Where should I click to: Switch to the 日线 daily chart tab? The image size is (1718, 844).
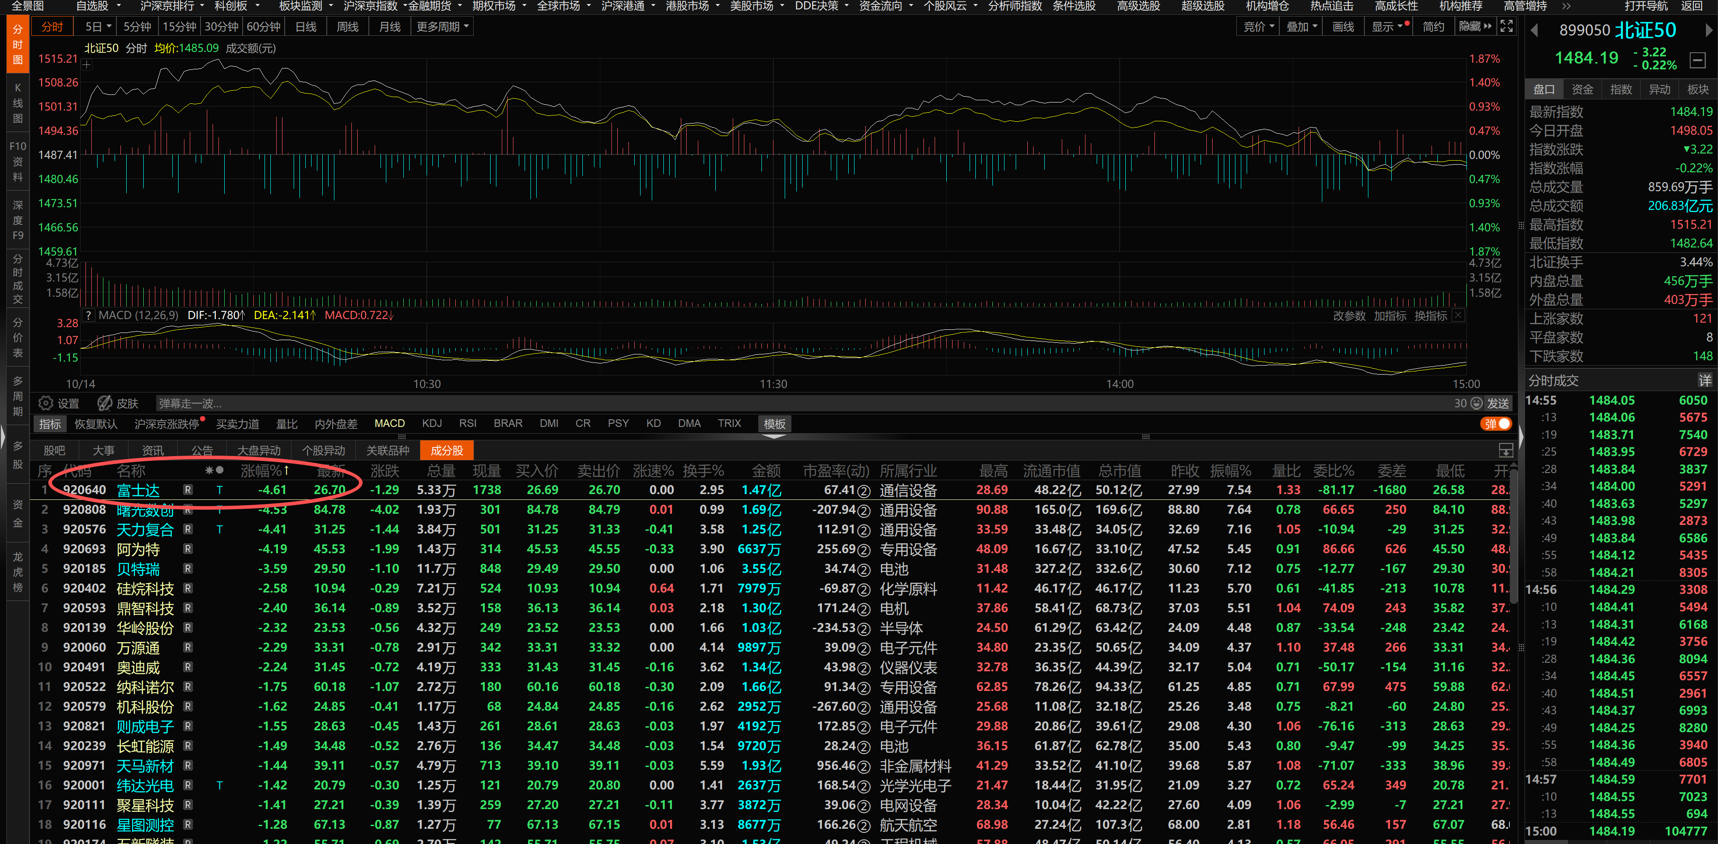click(x=305, y=27)
